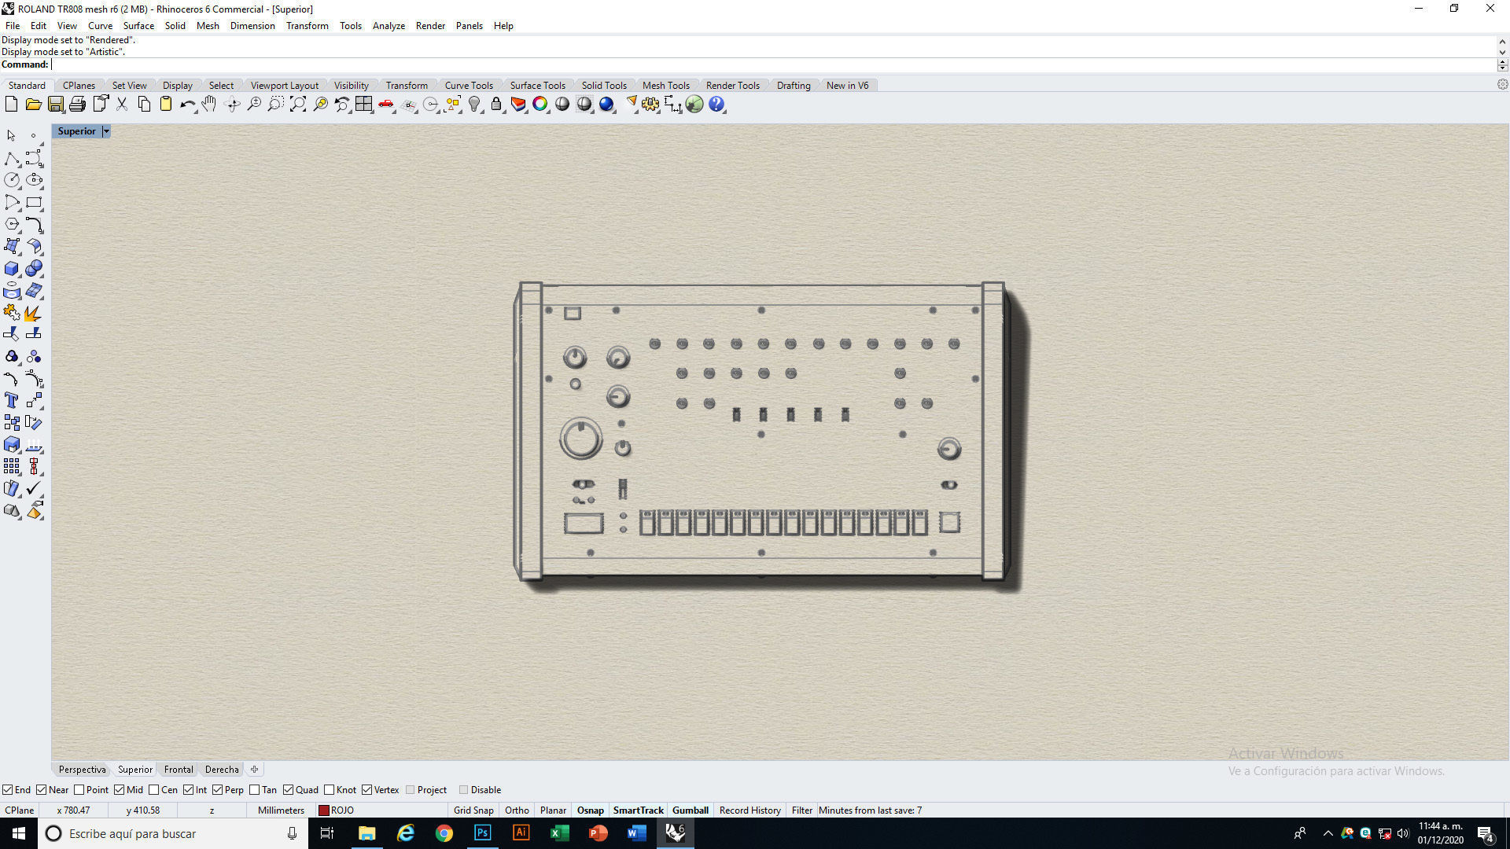
Task: Open color wheel Object Properties icon
Action: 540,104
